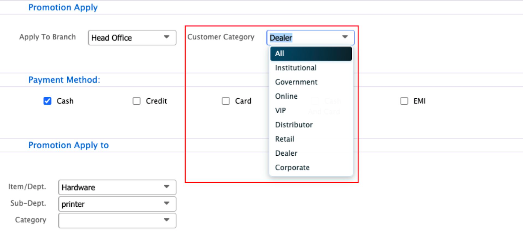Screen dimensions: 523x233
Task: Select All from the customer category list
Action: [311, 54]
